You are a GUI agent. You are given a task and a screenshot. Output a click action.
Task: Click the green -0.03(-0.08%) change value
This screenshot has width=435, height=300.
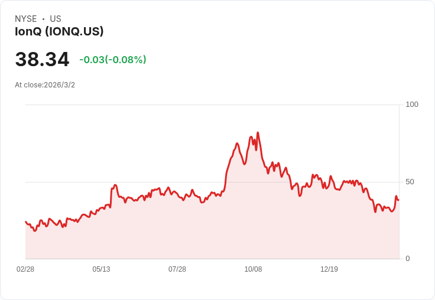point(113,60)
